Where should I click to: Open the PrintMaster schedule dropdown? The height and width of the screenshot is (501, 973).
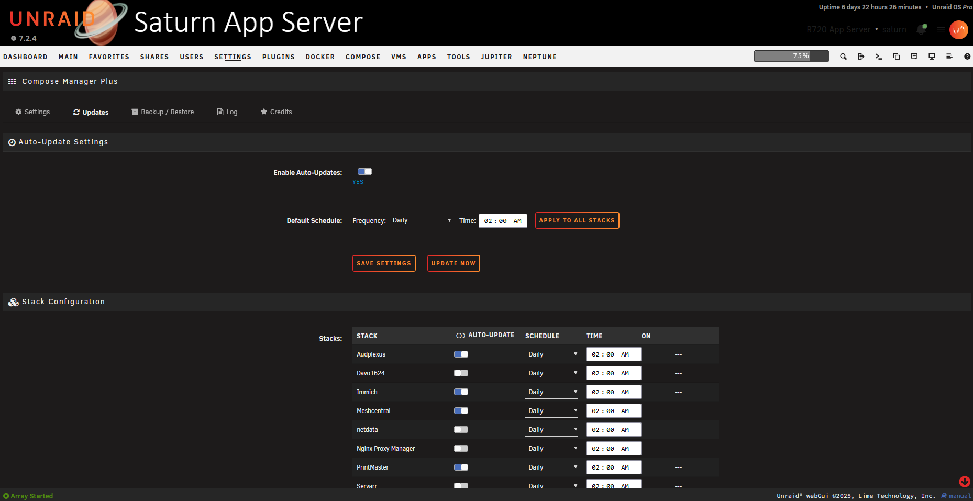click(x=551, y=467)
